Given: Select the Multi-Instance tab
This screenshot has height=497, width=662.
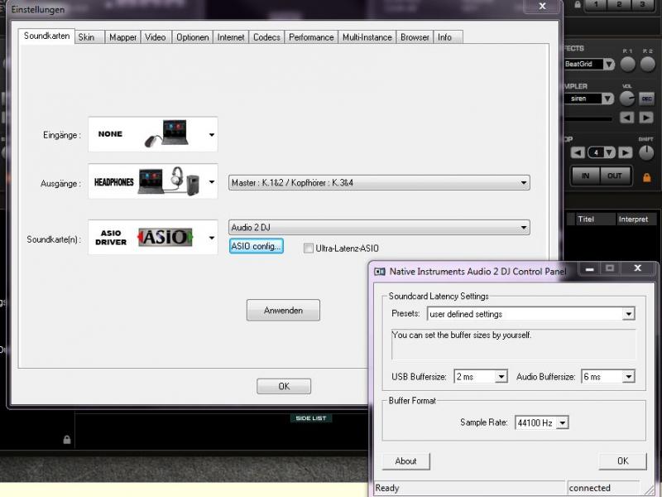Looking at the screenshot, I should pyautogui.click(x=367, y=37).
